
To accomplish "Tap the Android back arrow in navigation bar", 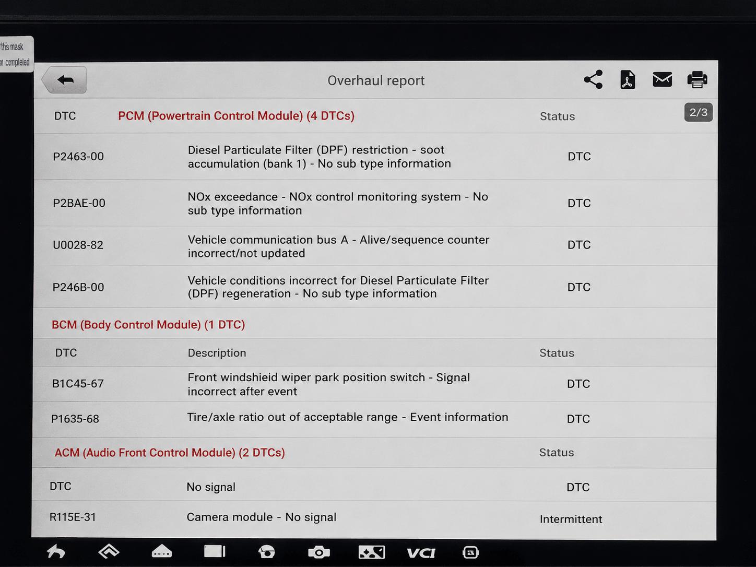I will pyautogui.click(x=56, y=552).
